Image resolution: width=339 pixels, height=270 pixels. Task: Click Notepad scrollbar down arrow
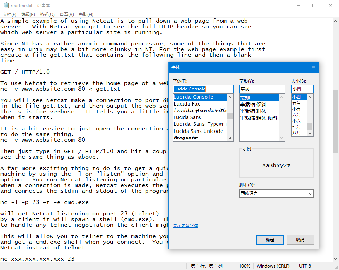click(x=335, y=259)
